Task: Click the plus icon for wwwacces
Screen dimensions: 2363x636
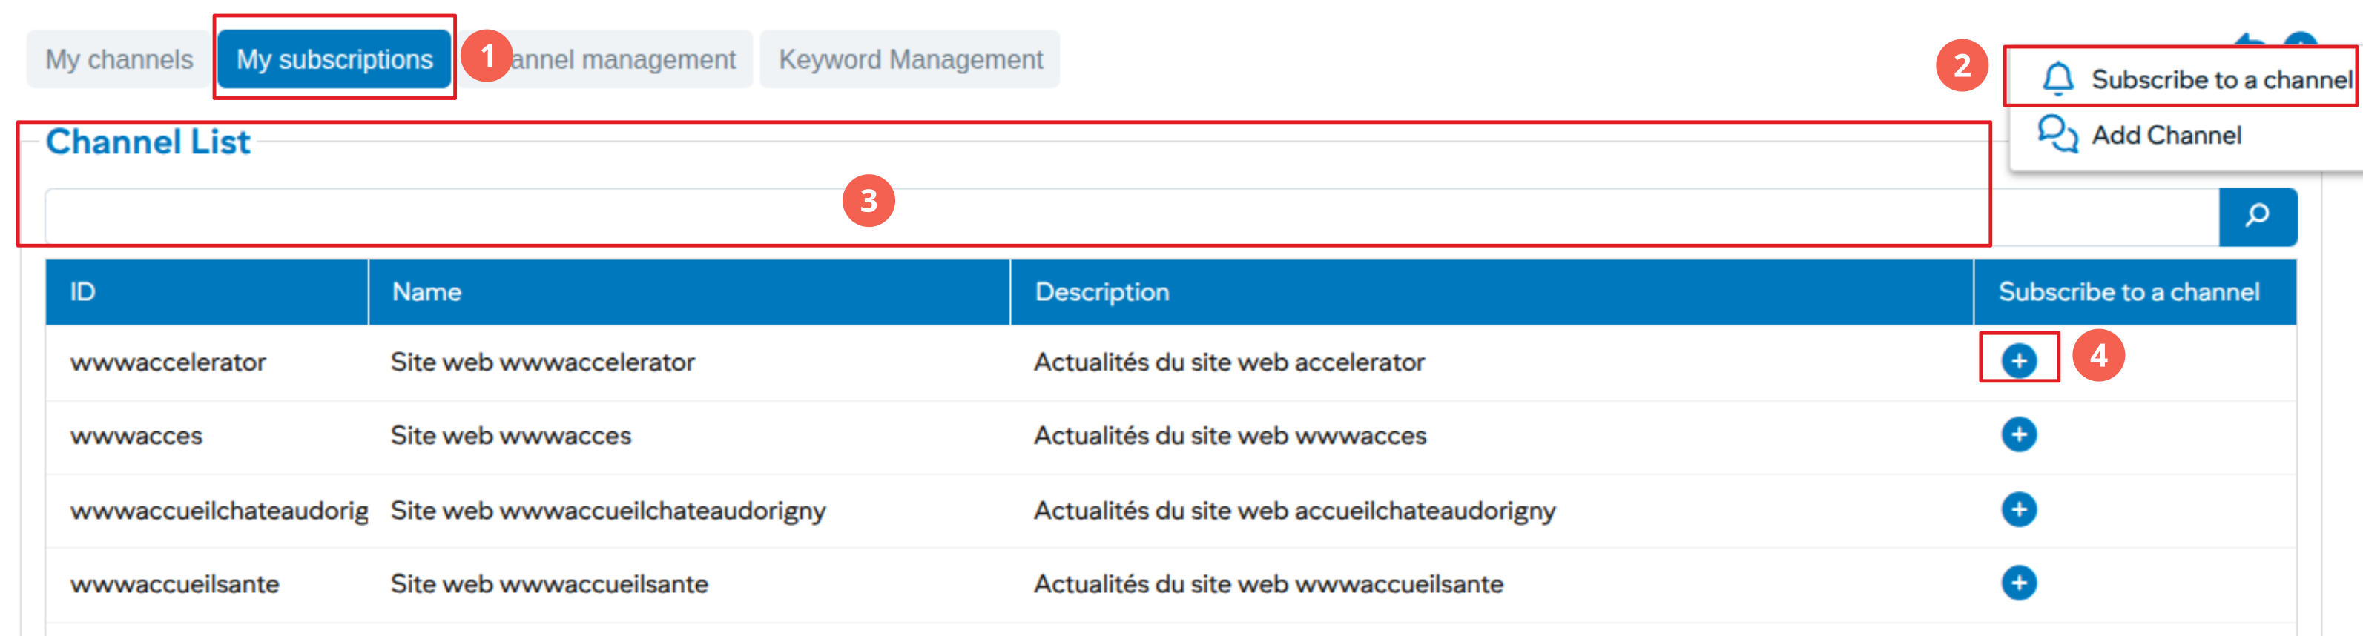Action: [2018, 434]
